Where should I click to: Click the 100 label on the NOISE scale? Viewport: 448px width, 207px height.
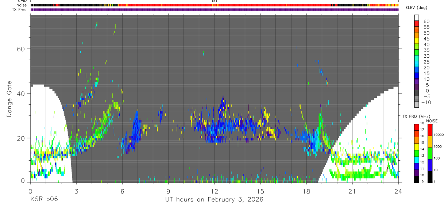click(437, 158)
